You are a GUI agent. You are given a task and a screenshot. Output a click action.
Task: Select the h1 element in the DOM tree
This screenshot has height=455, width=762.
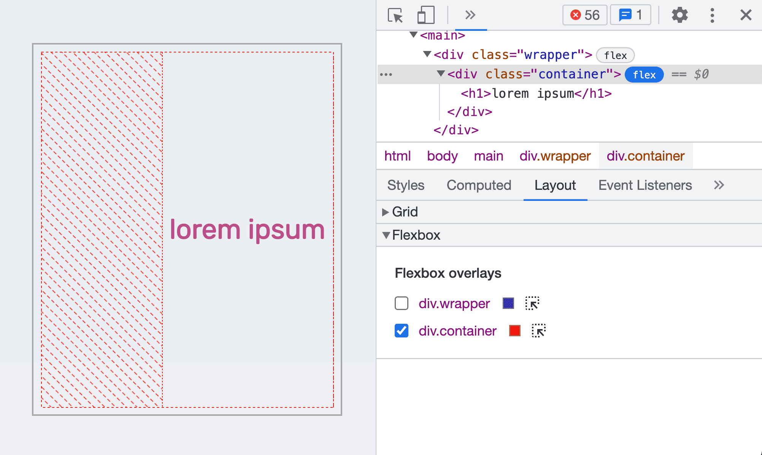[x=534, y=93]
